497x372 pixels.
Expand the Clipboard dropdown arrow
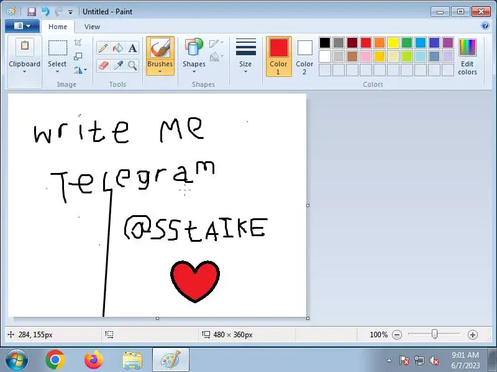pos(24,71)
